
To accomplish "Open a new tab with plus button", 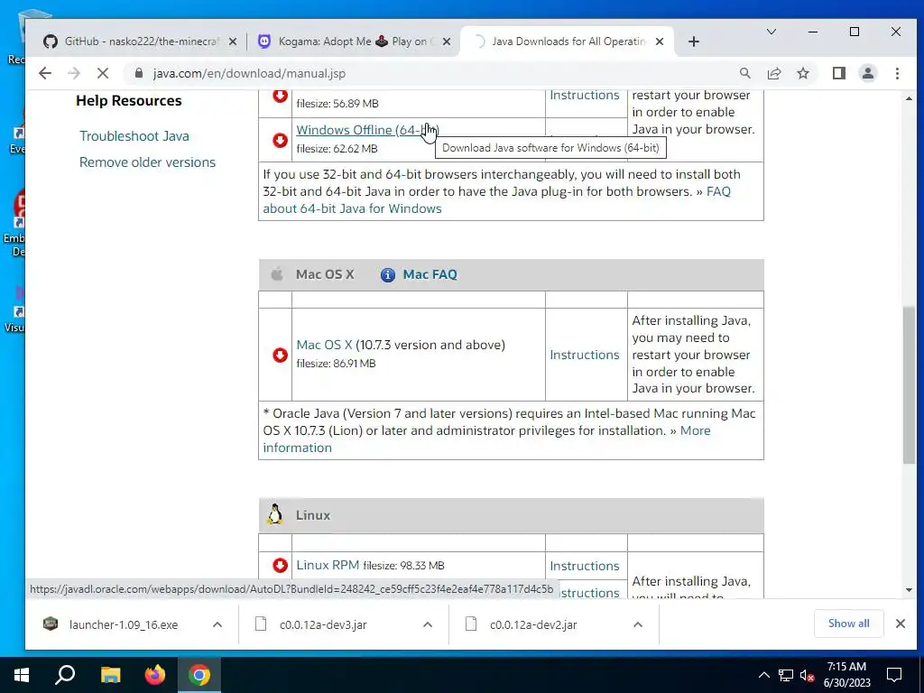I will click(694, 42).
